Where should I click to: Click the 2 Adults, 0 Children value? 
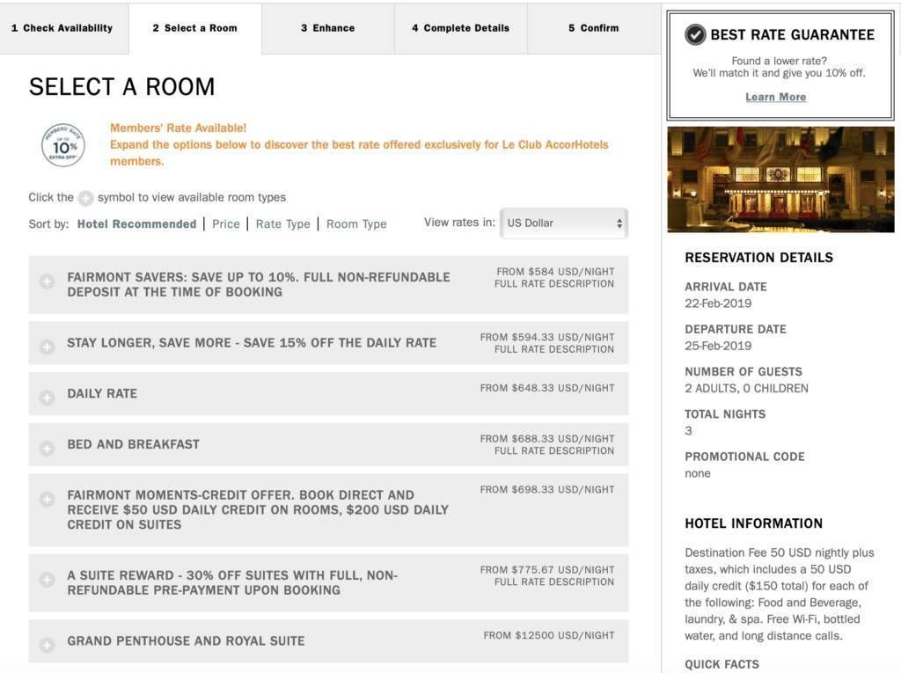(x=746, y=389)
